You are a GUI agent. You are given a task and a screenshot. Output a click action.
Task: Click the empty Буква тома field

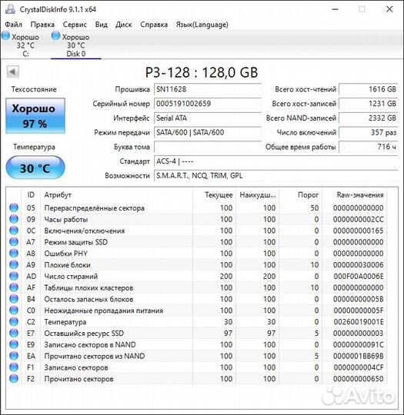tap(208, 147)
